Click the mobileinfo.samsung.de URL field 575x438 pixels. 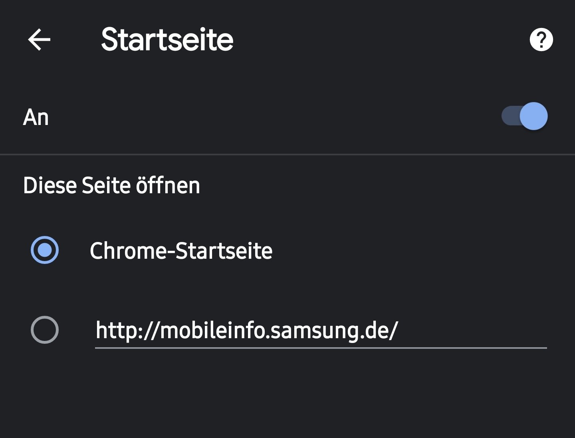(321, 331)
